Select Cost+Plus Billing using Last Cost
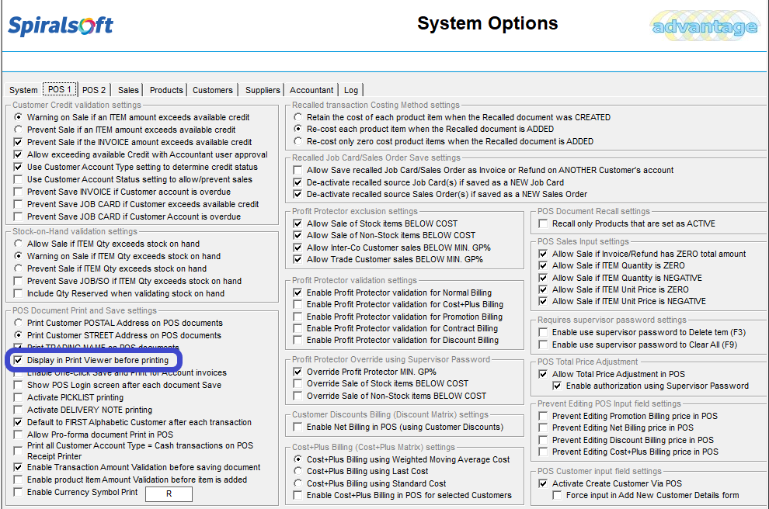Viewport: 769px width, 509px height. (298, 471)
